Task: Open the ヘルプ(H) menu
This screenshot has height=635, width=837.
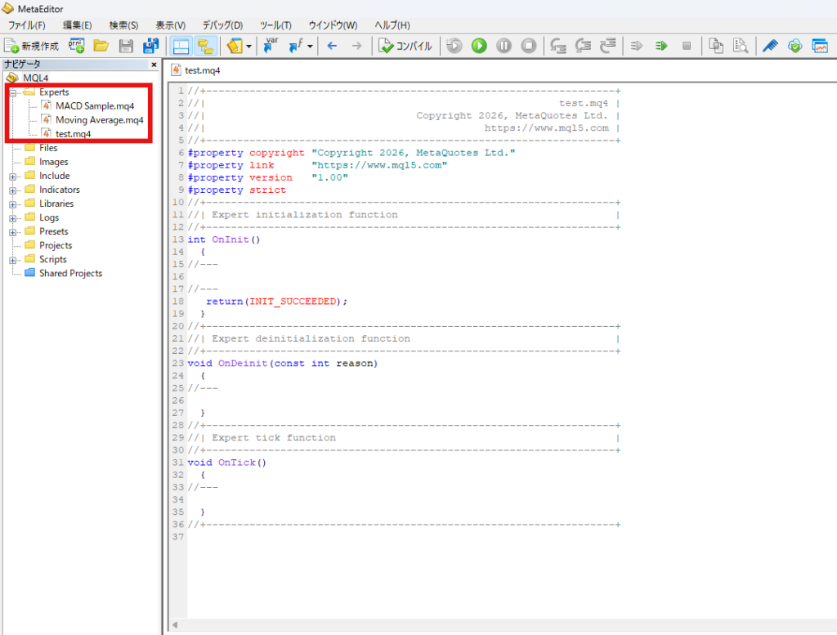Action: [392, 25]
